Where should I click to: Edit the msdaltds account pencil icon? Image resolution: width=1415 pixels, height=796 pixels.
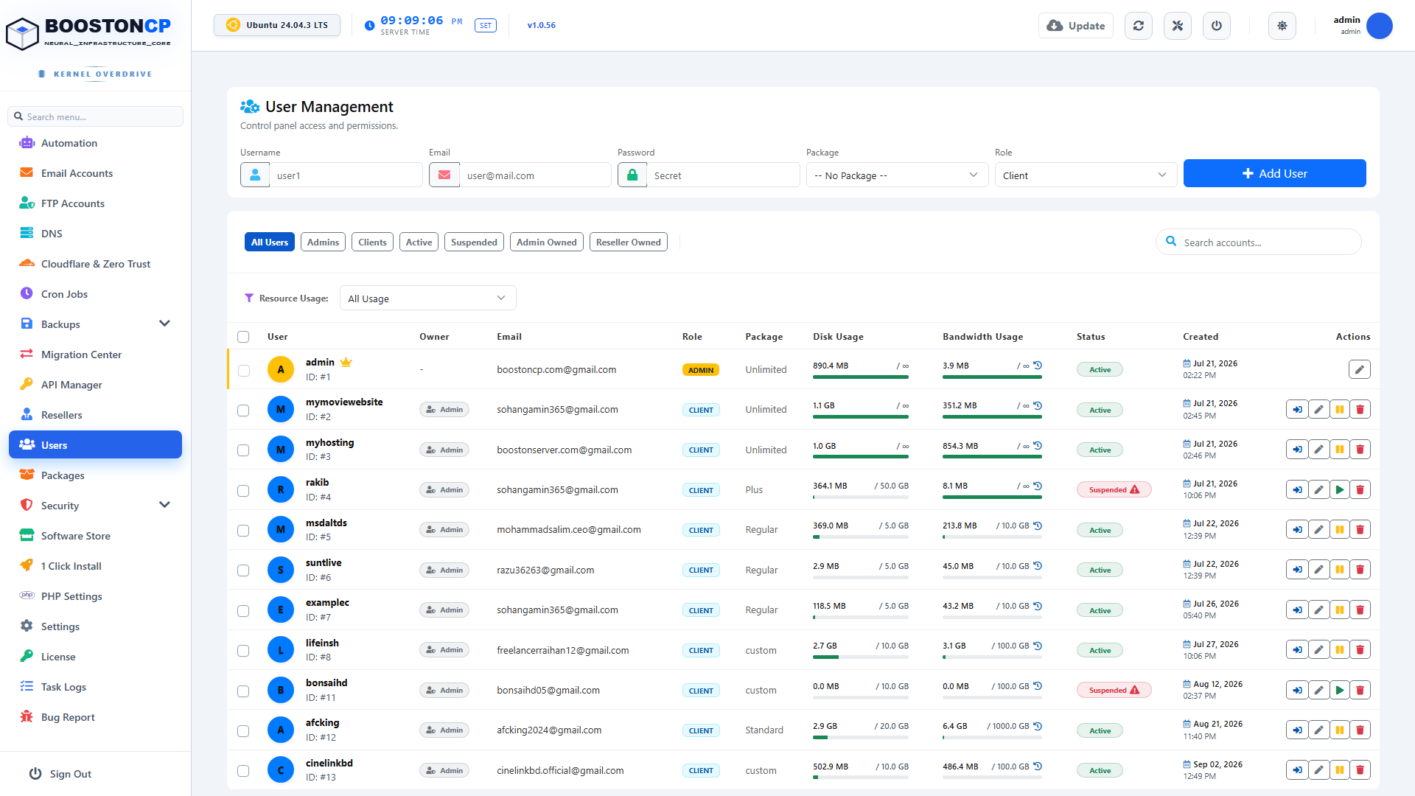click(1319, 530)
